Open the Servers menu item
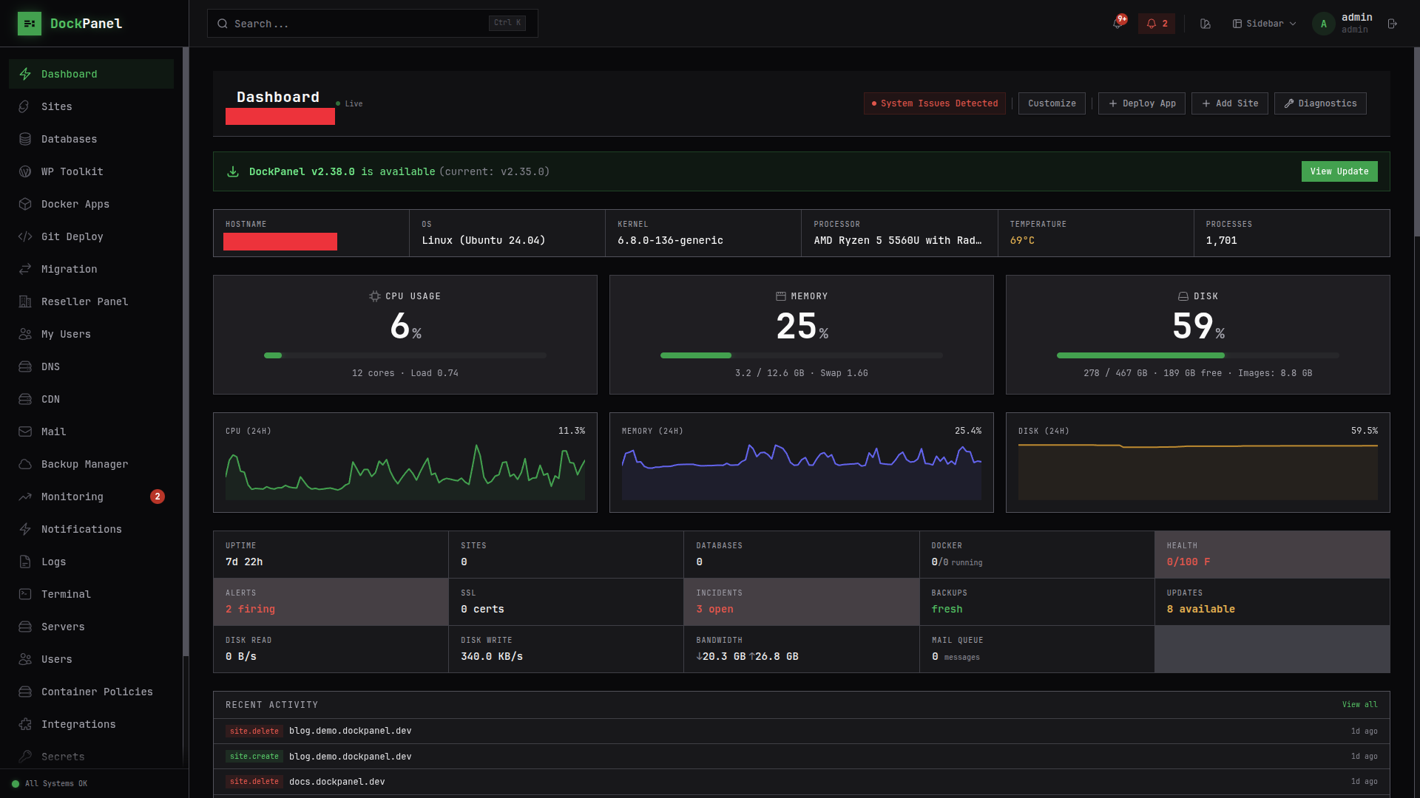This screenshot has width=1420, height=798. (91, 627)
